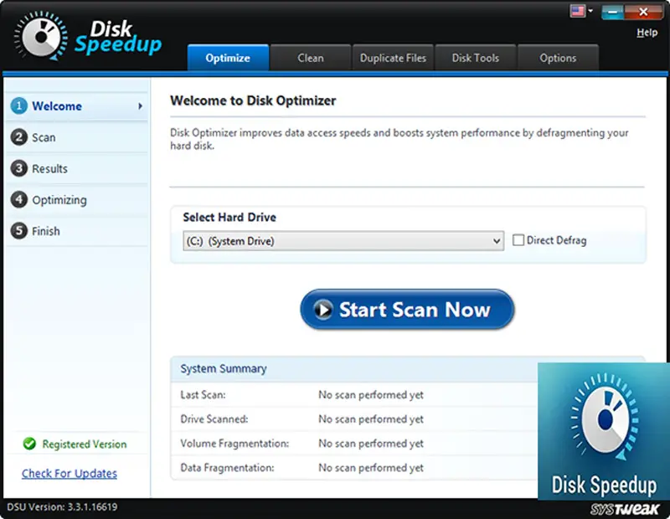670x519 pixels.
Task: Select step 1 Welcome in sidebar
Action: coord(77,106)
